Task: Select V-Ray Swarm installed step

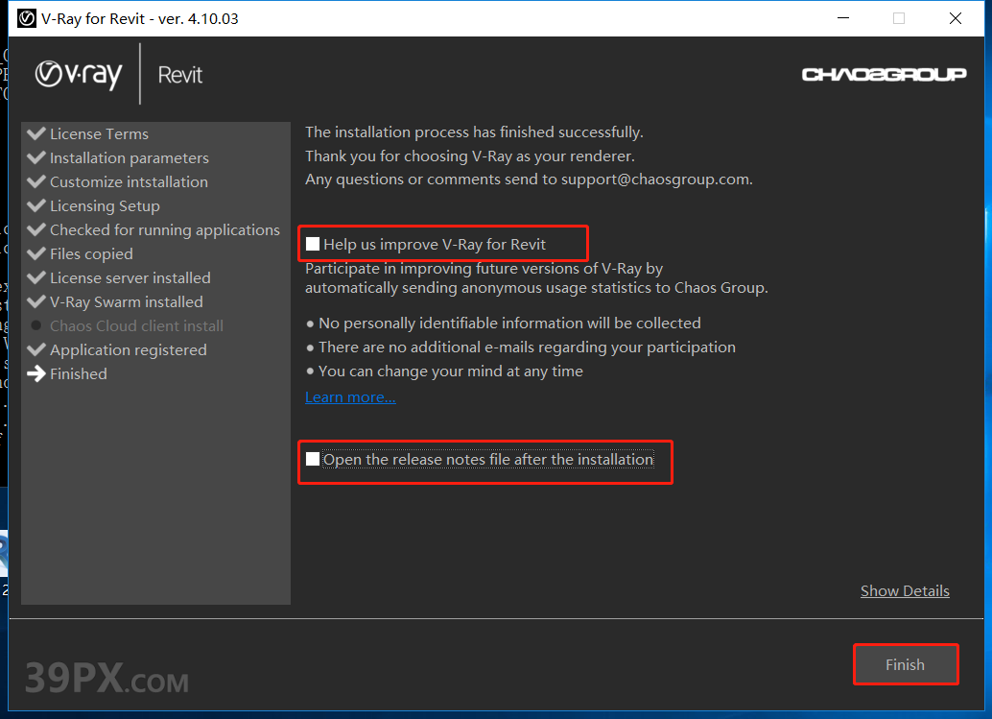Action: (127, 302)
